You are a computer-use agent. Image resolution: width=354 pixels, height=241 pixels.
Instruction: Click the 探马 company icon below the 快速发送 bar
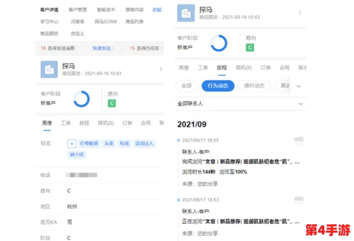[x=49, y=69]
